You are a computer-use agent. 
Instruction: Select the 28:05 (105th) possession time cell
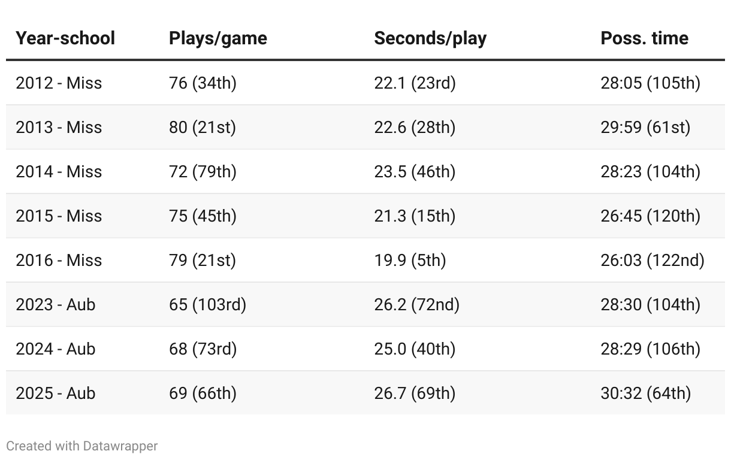coord(650,83)
